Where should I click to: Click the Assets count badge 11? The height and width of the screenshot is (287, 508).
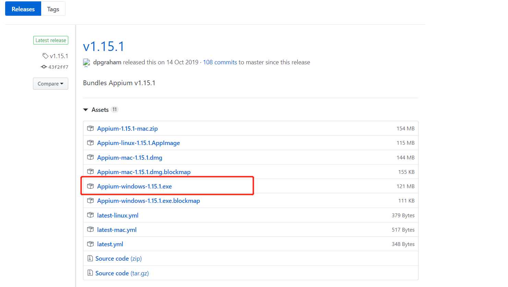click(x=115, y=109)
